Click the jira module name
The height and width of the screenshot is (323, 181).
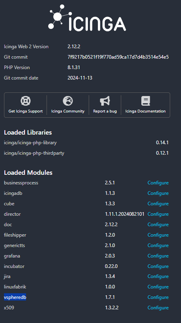pyautogui.click(x=7, y=276)
